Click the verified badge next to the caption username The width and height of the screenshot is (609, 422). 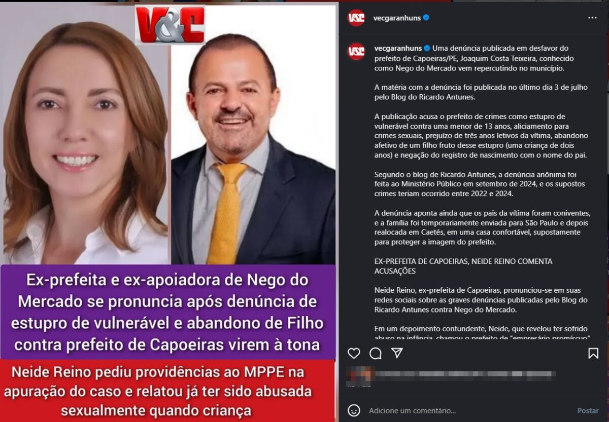[427, 48]
